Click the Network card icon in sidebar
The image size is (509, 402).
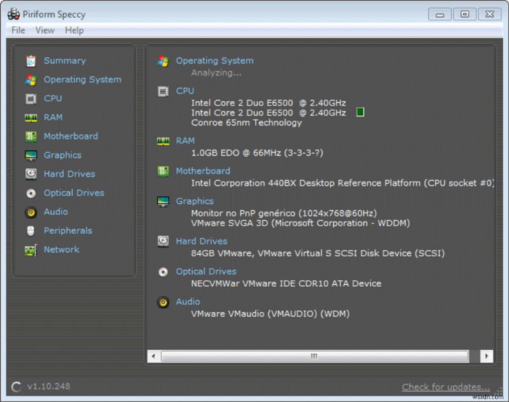31,250
